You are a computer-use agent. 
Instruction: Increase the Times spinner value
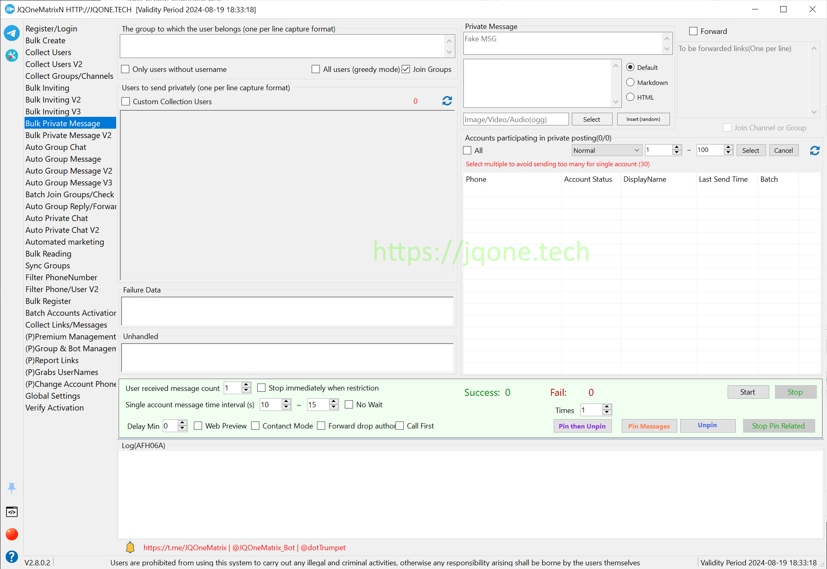coord(607,407)
